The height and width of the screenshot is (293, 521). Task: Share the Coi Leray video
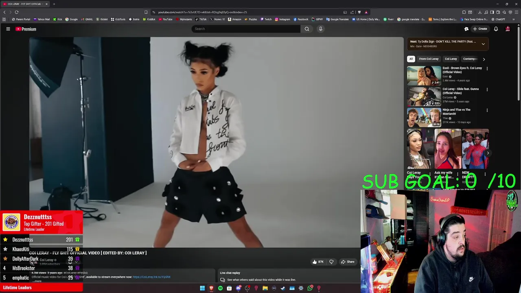click(348, 262)
